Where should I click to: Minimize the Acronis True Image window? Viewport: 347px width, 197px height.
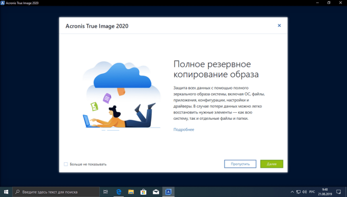coord(318,3)
